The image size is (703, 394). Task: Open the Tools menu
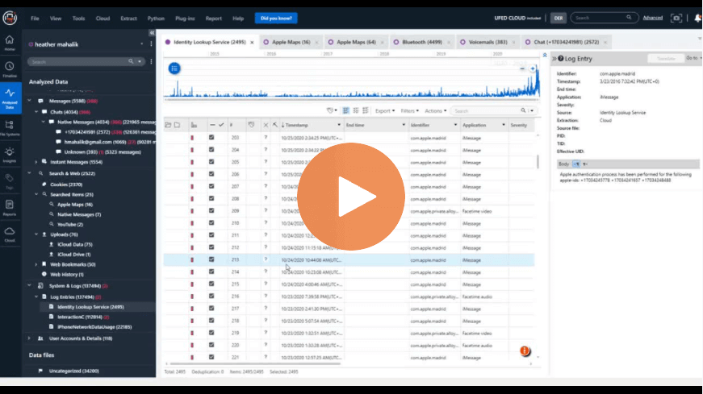pos(78,19)
